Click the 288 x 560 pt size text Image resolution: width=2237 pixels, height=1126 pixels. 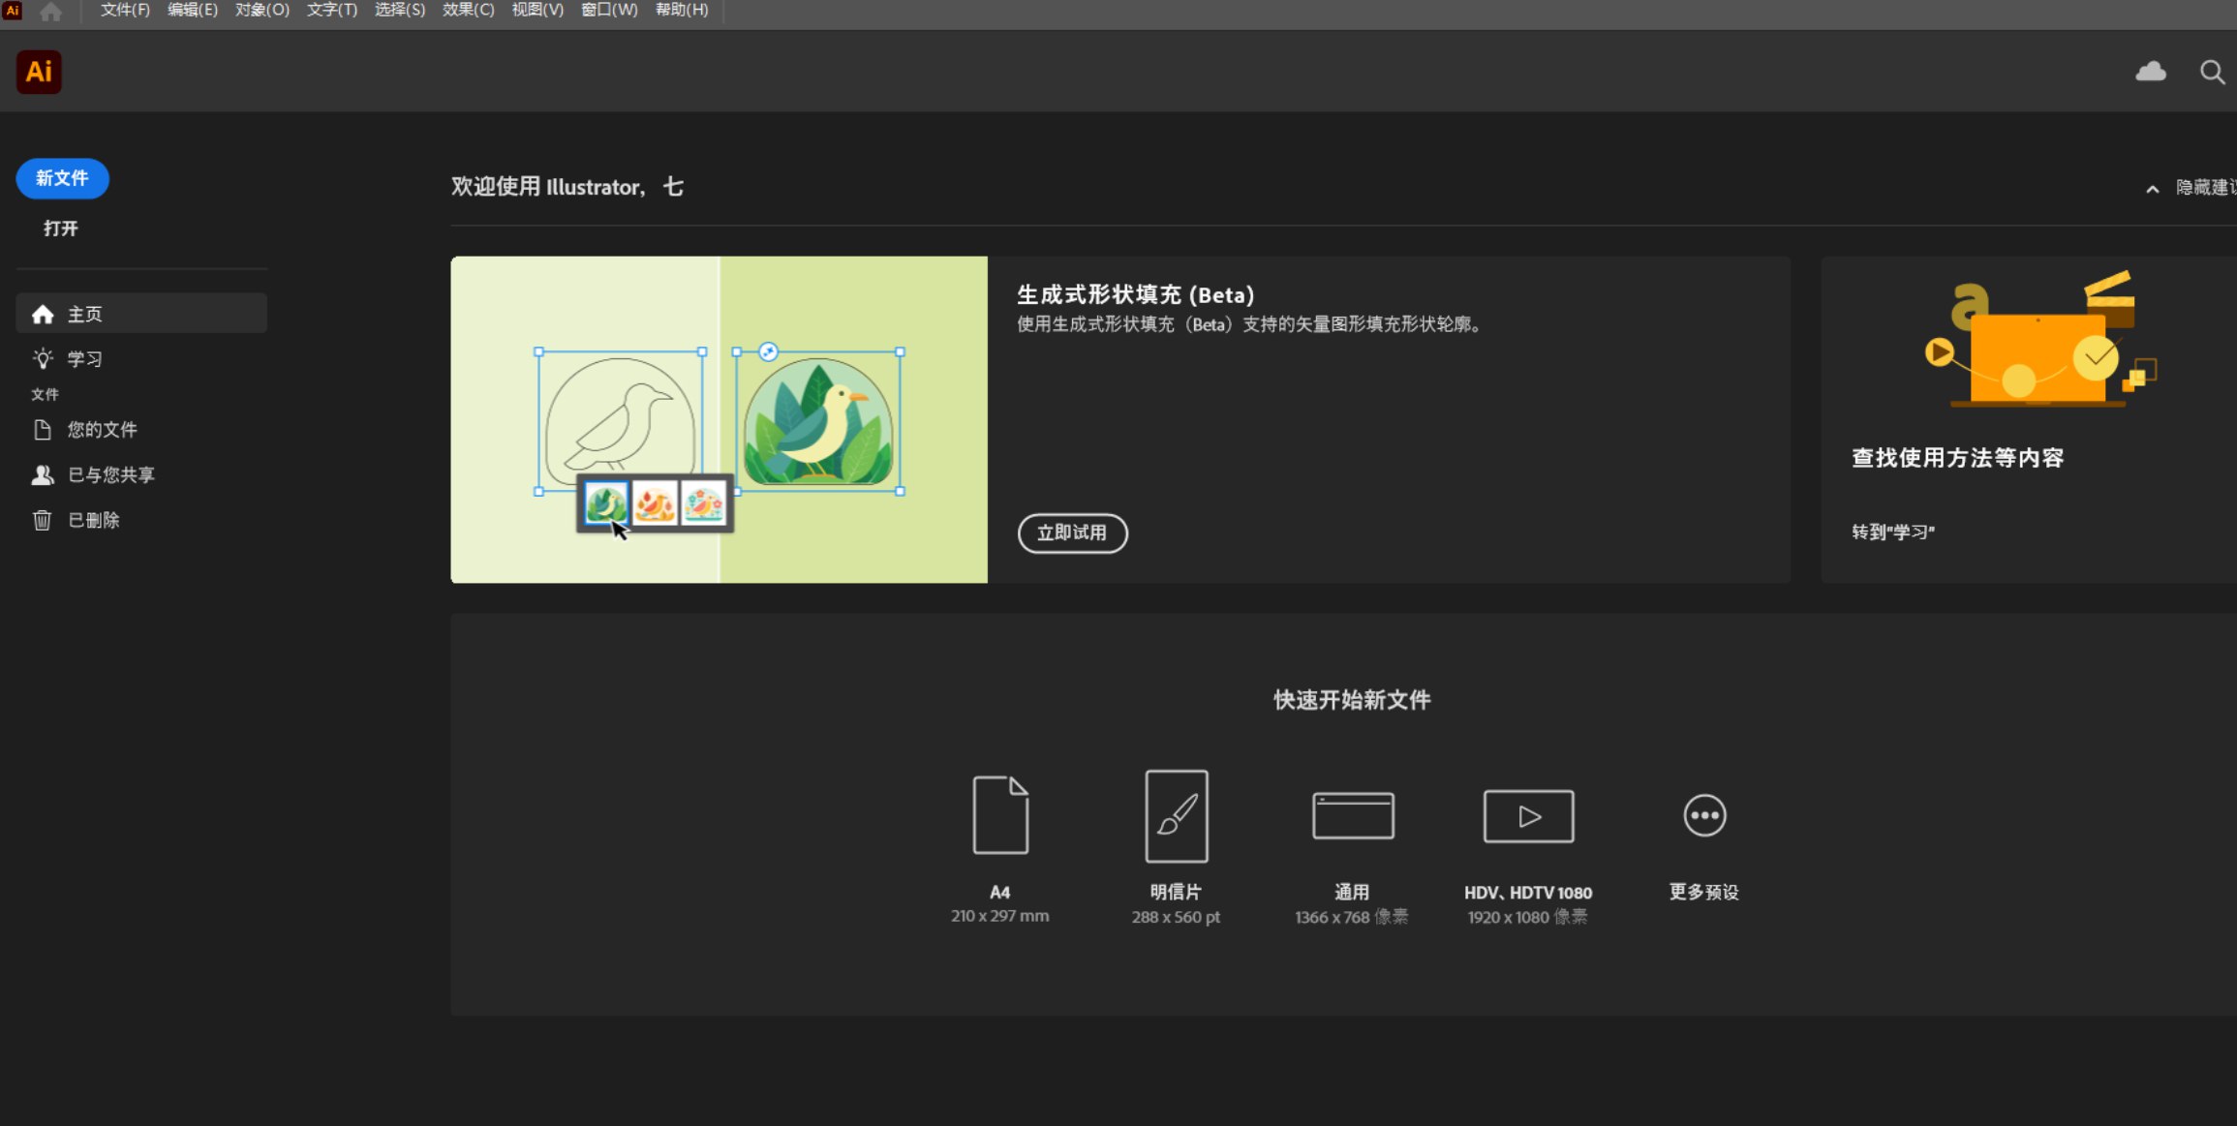[1176, 917]
